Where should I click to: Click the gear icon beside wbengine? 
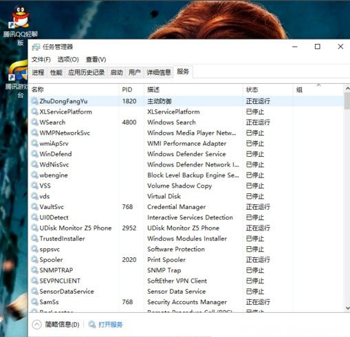34,175
